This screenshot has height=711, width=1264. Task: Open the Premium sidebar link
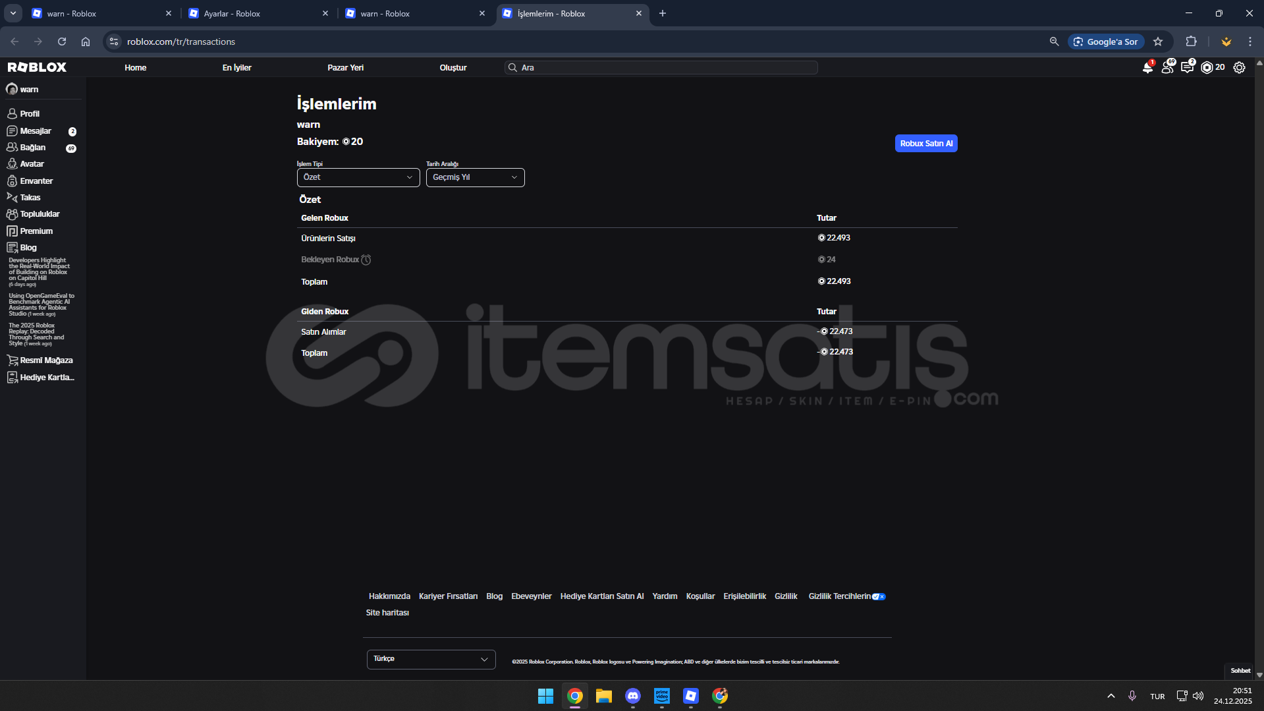(x=36, y=231)
